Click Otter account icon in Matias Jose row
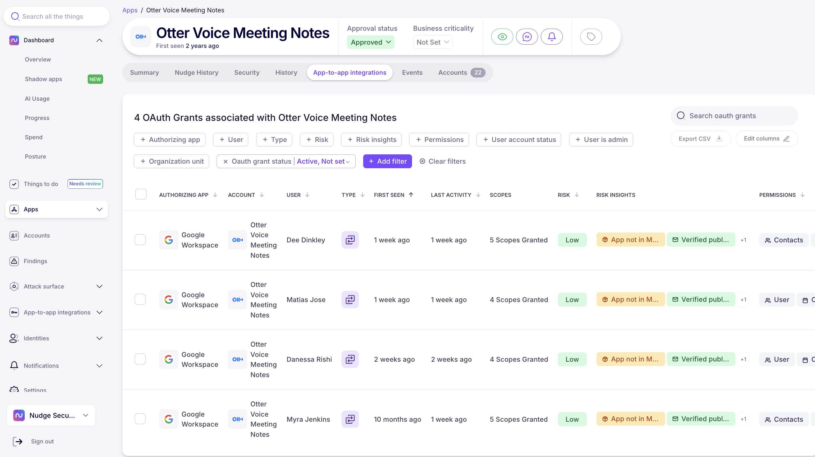815x457 pixels. click(237, 299)
